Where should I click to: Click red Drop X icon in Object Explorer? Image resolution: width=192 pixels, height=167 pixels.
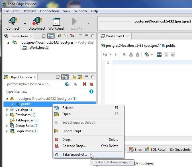tap(85, 84)
